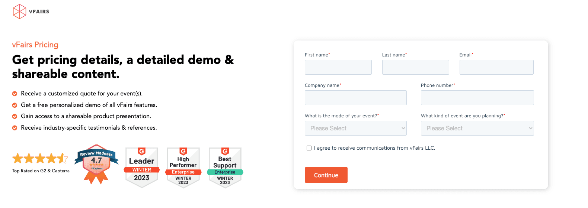Click the Top Rated on G2 & Capterra text
Screen dimensions: 588x208
[x=41, y=171]
